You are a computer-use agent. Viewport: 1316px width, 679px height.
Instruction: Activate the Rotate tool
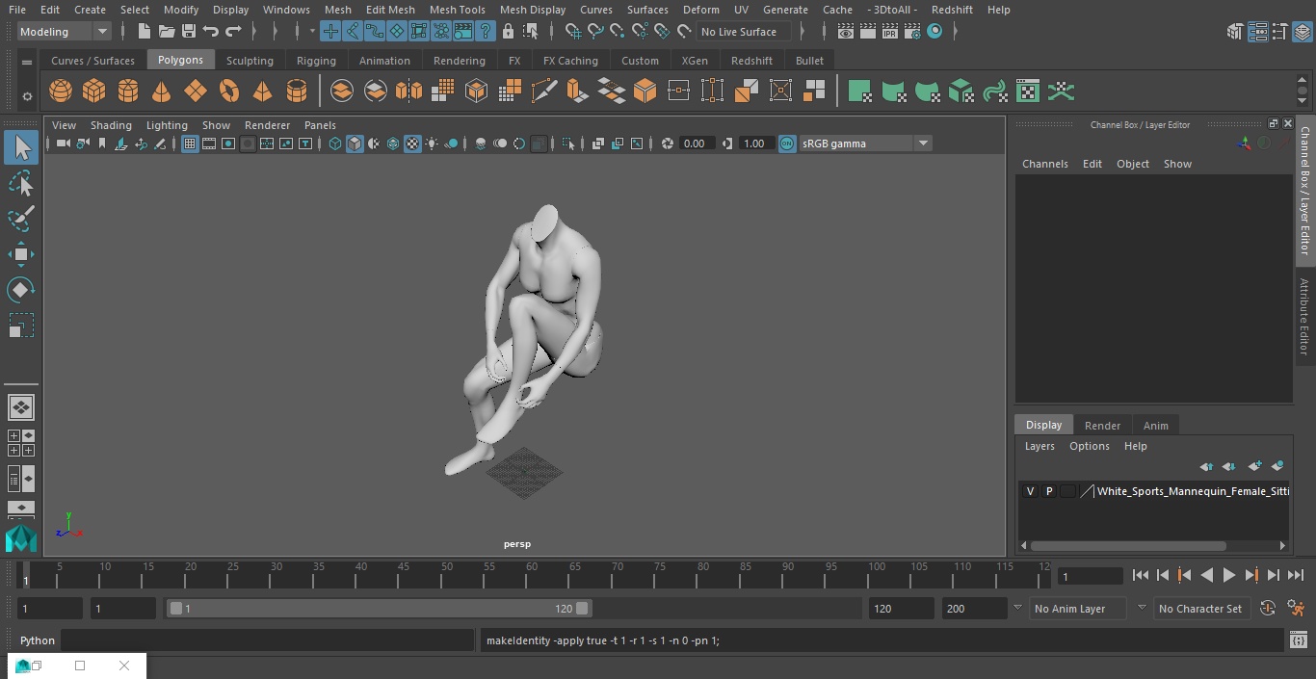point(21,290)
